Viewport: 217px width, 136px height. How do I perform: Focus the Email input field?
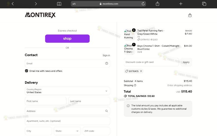[68, 63]
